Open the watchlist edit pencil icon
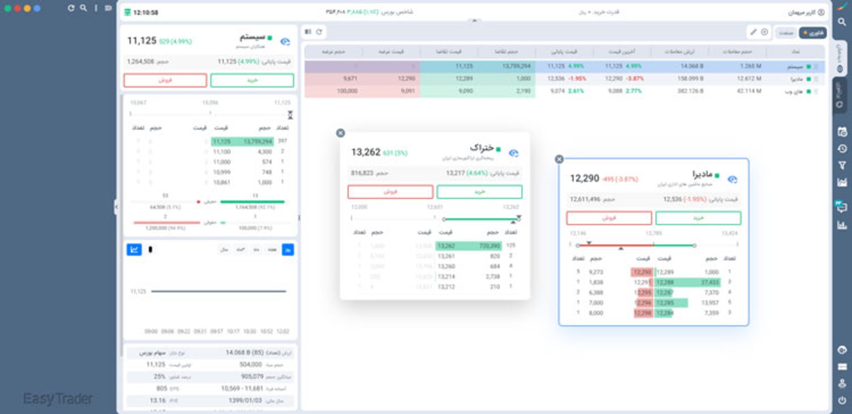Viewport: 852px width, 414px height. pos(753,32)
